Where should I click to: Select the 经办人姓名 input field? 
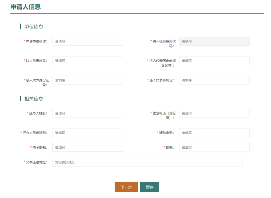tap(88, 113)
